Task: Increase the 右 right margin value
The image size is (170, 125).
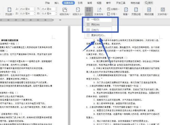Action: coord(56,13)
